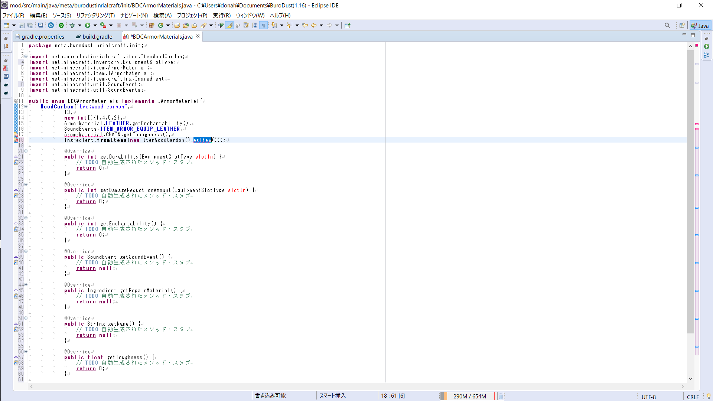Click the green Run button

[88, 26]
